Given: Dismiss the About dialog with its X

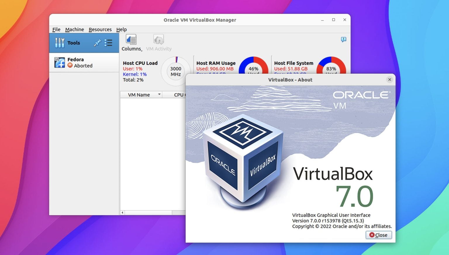Looking at the screenshot, I should pos(390,79).
